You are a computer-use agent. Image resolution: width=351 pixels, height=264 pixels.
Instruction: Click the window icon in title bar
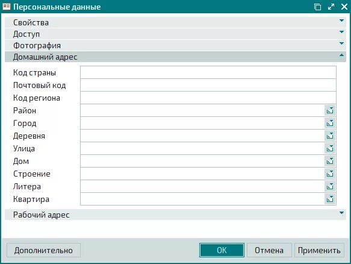[7, 7]
